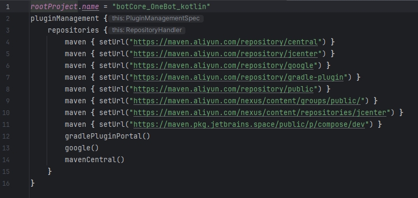Image resolution: width=418 pixels, height=198 pixels.
Task: Open the aliyun repository/public URL link
Action: click(223, 89)
